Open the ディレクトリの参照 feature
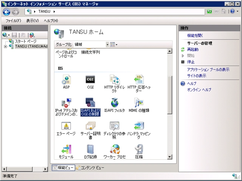 point(114,130)
